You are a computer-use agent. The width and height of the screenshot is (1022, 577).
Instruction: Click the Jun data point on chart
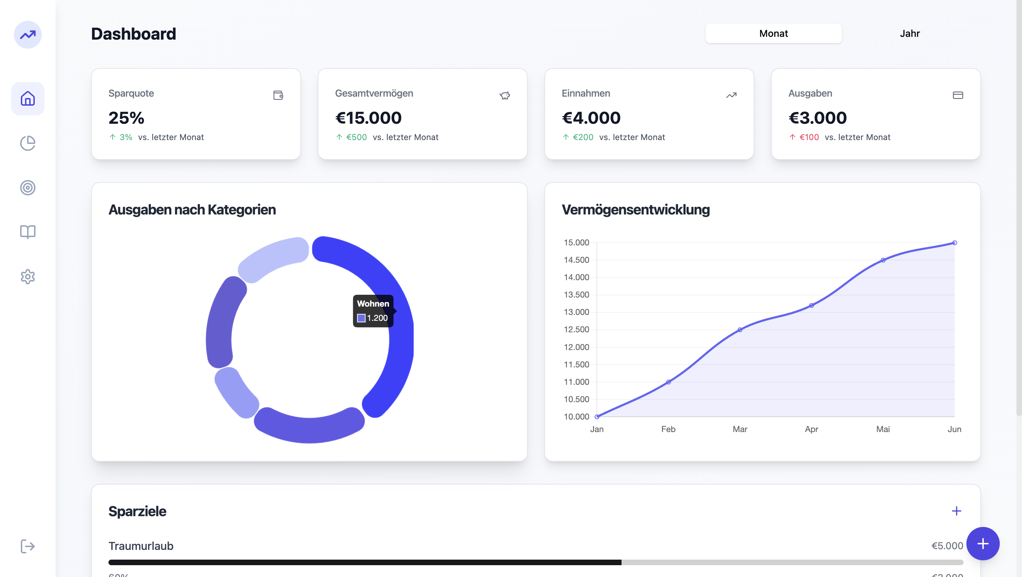[x=955, y=243]
